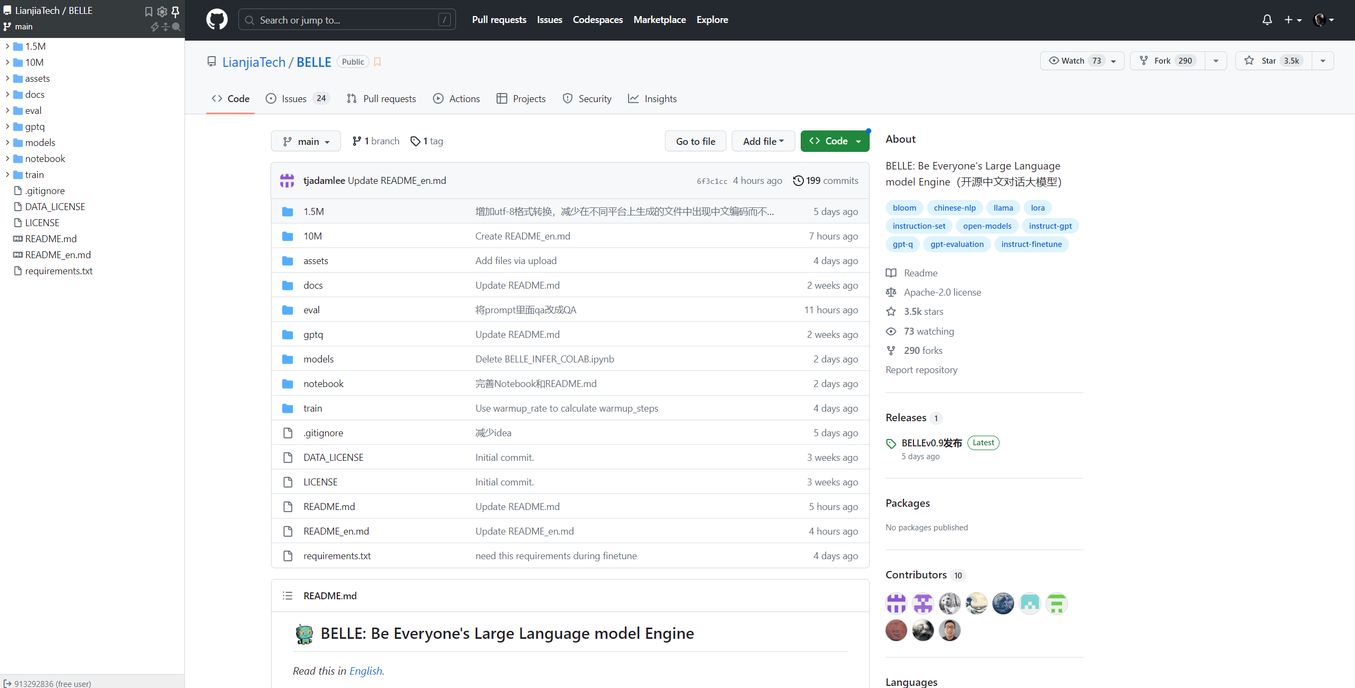
Task: Open Pull requests in top navigation
Action: click(x=499, y=20)
